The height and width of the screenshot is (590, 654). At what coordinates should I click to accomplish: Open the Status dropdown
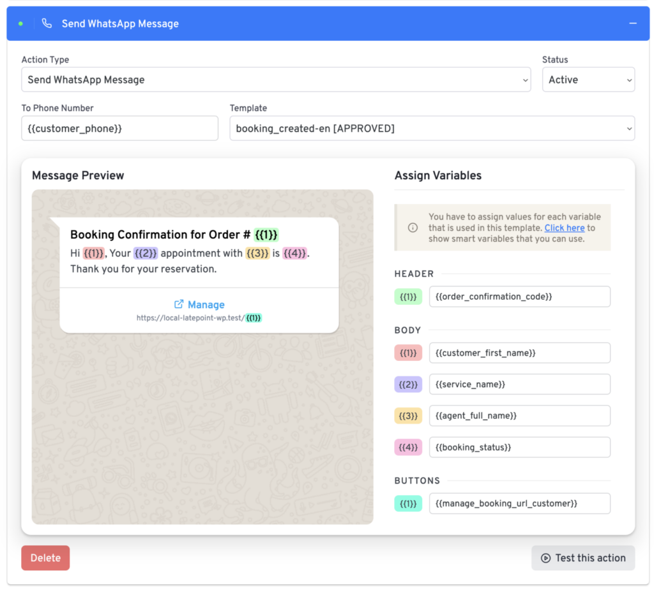coord(588,80)
